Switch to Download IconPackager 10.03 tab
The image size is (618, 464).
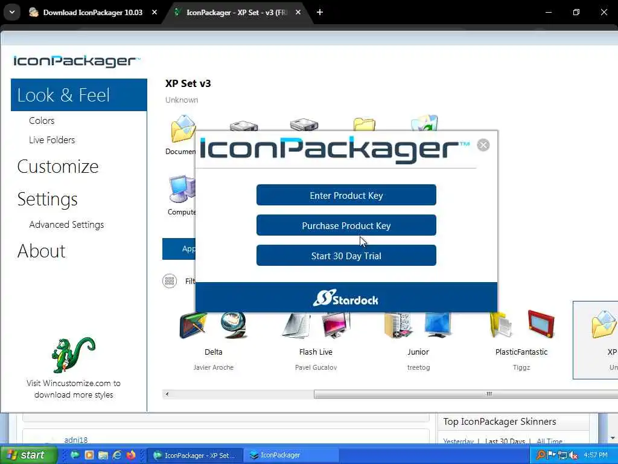coord(92,13)
